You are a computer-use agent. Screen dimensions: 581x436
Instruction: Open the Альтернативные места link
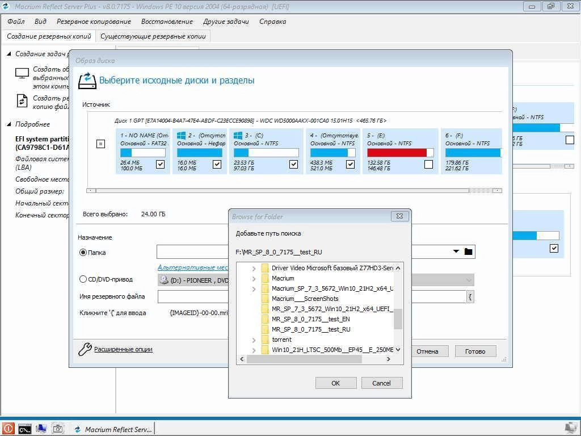[193, 267]
